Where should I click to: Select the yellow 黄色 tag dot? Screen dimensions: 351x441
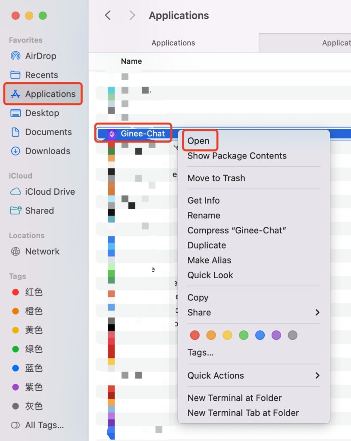pos(16,330)
